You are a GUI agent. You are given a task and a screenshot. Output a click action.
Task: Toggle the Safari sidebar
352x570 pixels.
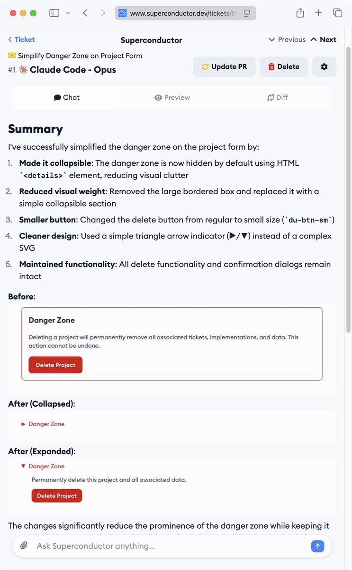click(x=54, y=13)
